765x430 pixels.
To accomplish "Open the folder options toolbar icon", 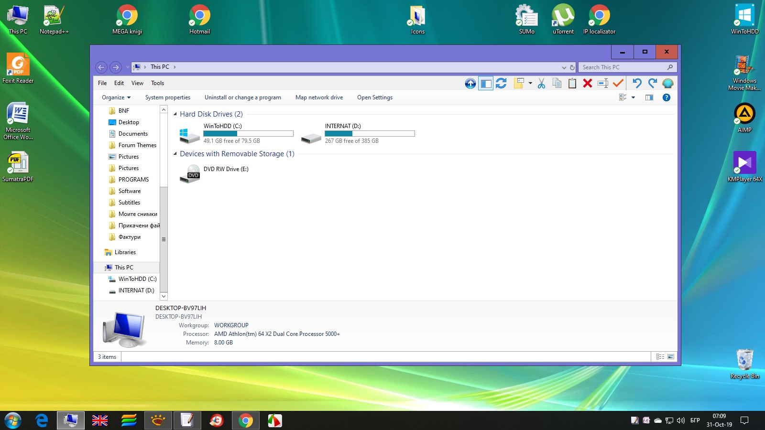I will coord(519,84).
